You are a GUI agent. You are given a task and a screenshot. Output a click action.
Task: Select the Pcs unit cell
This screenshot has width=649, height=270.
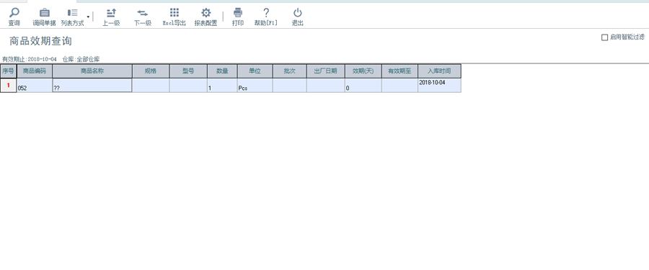(x=255, y=86)
